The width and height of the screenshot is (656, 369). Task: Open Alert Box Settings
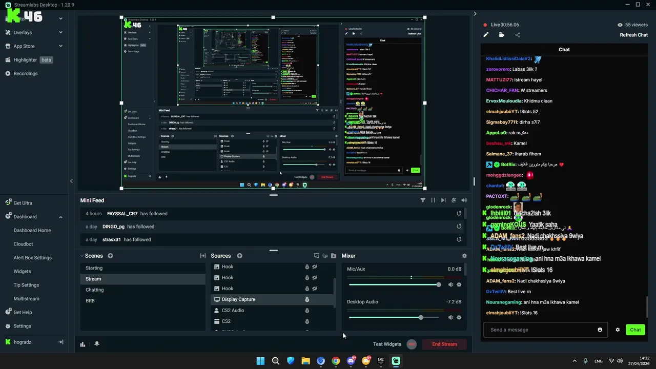point(32,258)
